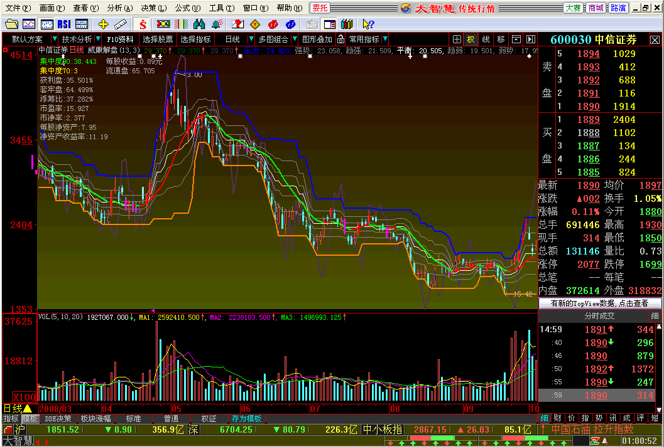Click the 商城 button

596,8
